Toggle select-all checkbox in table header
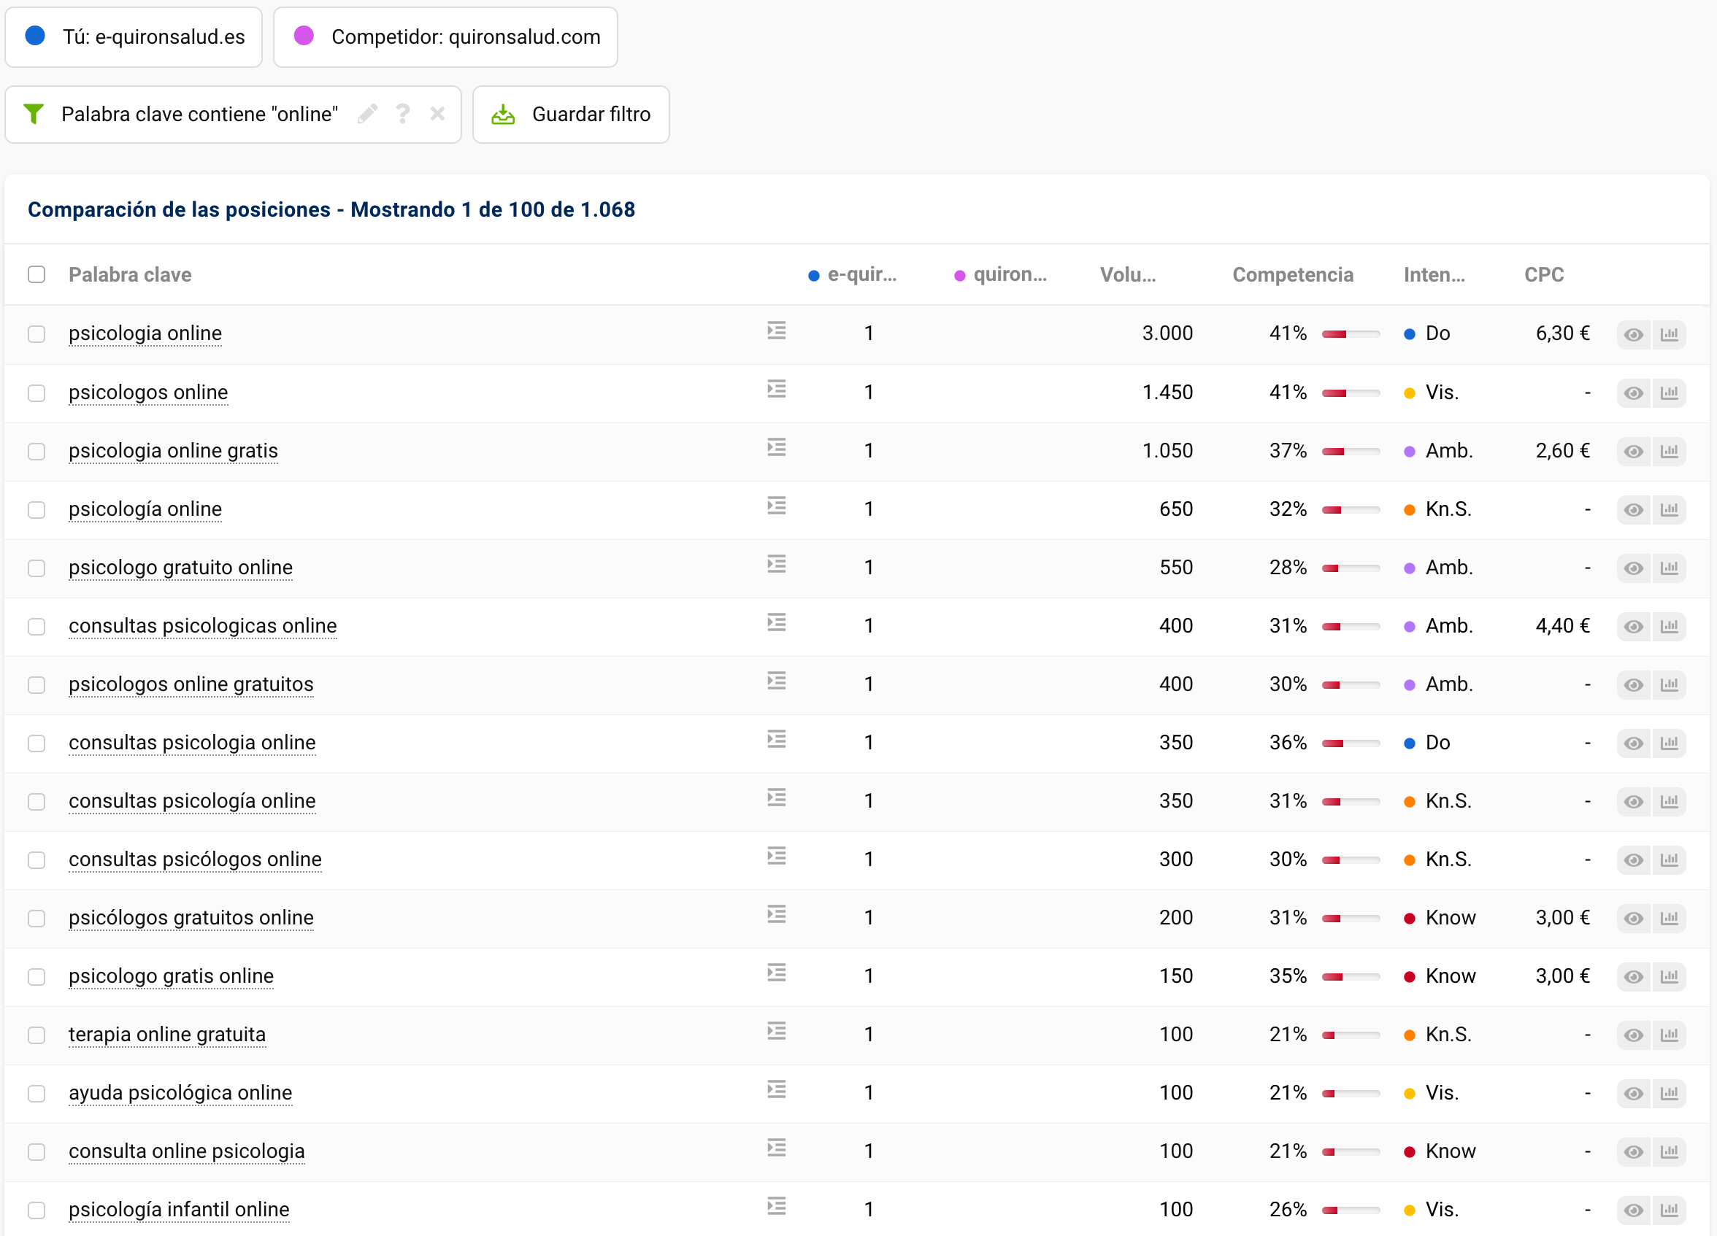1717x1236 pixels. [37, 274]
